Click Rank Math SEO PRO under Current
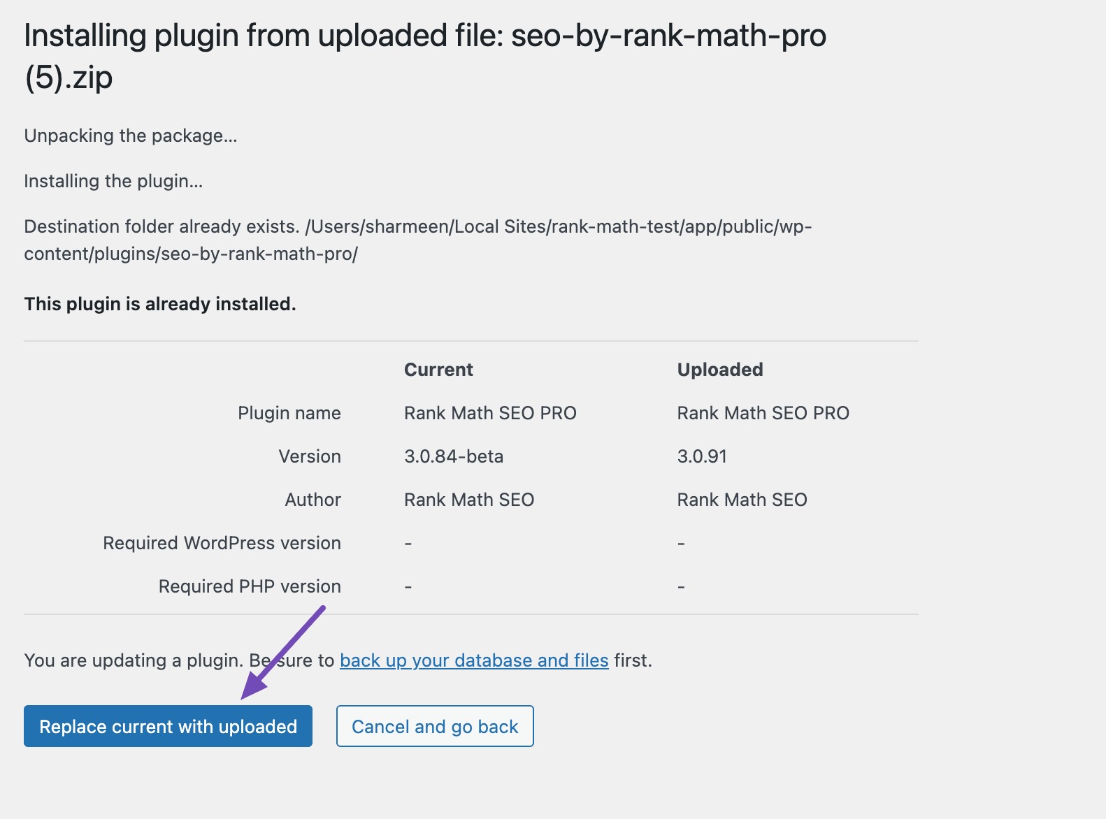 pyautogui.click(x=490, y=413)
